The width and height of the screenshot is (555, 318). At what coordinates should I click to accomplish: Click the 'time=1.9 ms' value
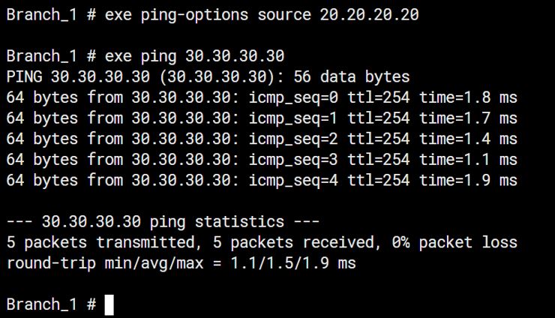pyautogui.click(x=468, y=180)
